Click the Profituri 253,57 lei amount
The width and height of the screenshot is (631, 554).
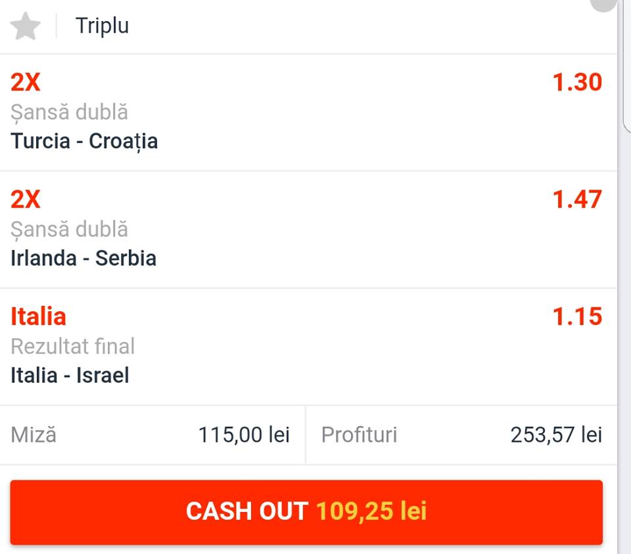[556, 435]
